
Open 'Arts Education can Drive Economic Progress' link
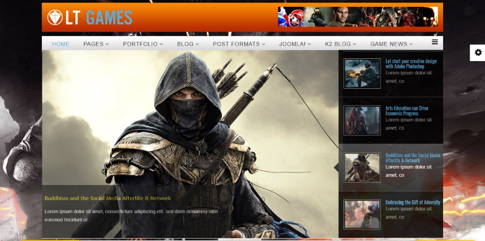click(407, 111)
